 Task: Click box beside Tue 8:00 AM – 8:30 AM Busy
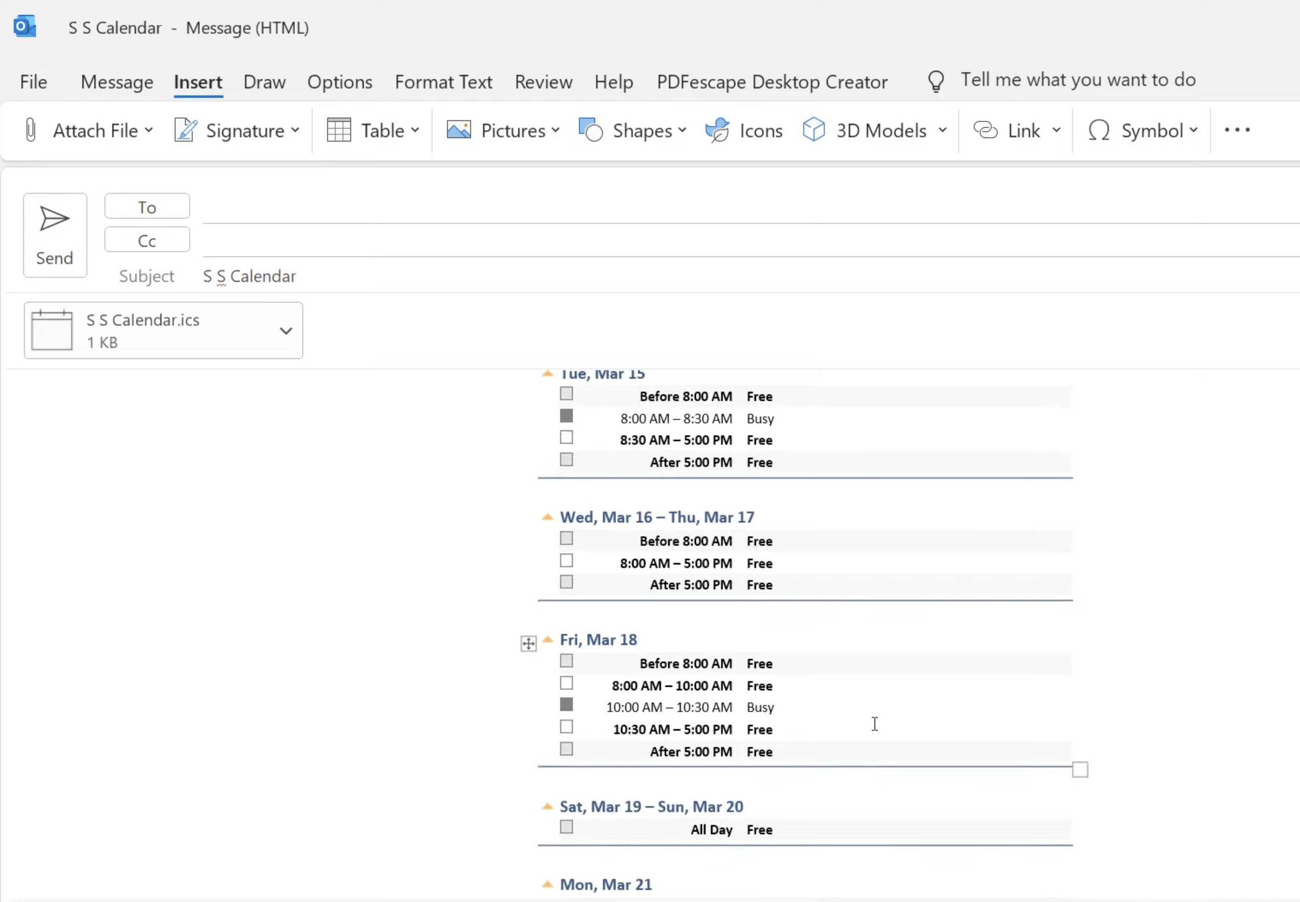566,416
